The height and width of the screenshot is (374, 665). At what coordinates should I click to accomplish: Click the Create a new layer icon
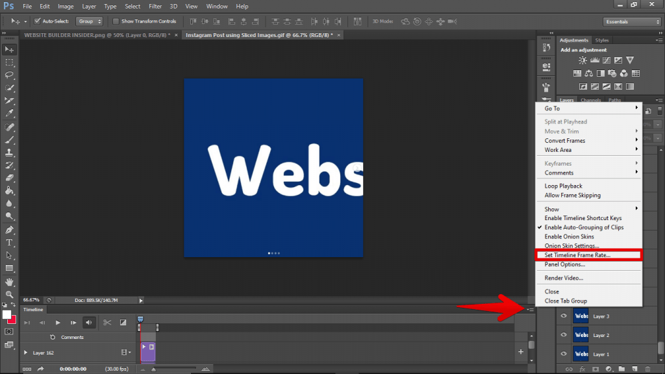(636, 369)
